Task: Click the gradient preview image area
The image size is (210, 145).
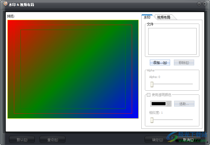Action: pos(73,69)
